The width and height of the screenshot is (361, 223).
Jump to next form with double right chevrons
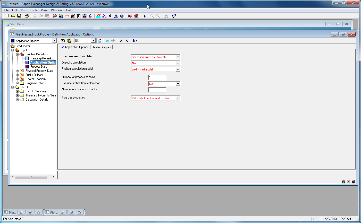pyautogui.click(x=127, y=41)
